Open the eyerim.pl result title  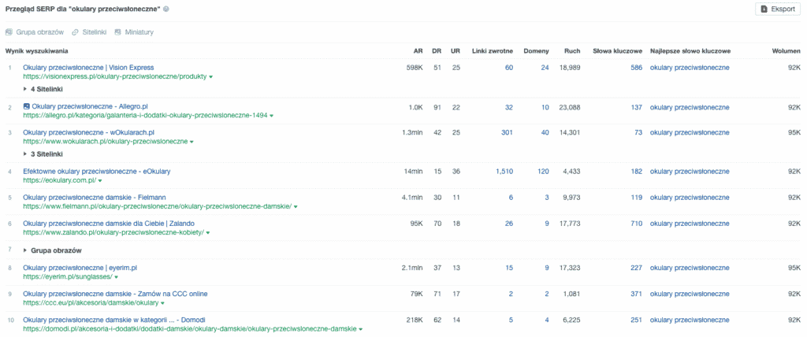click(x=80, y=268)
